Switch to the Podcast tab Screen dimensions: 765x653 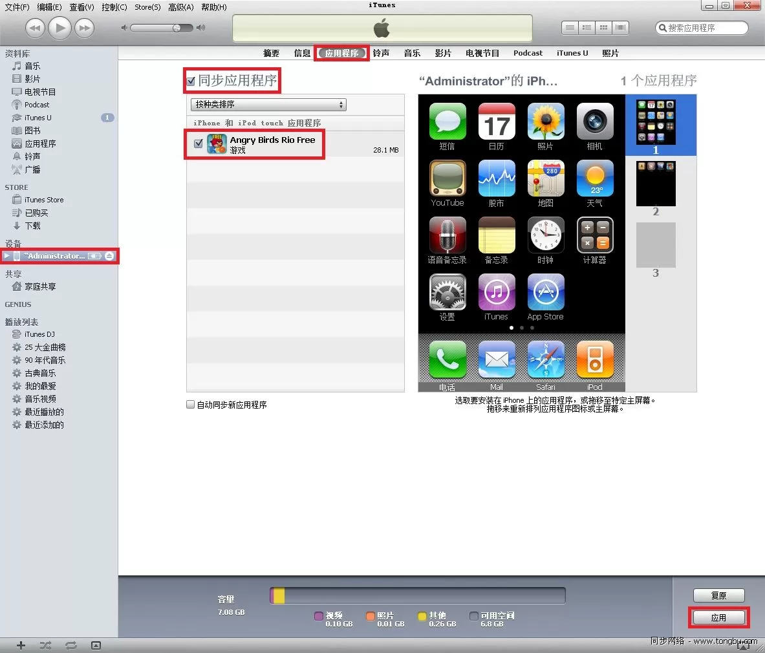tap(528, 53)
